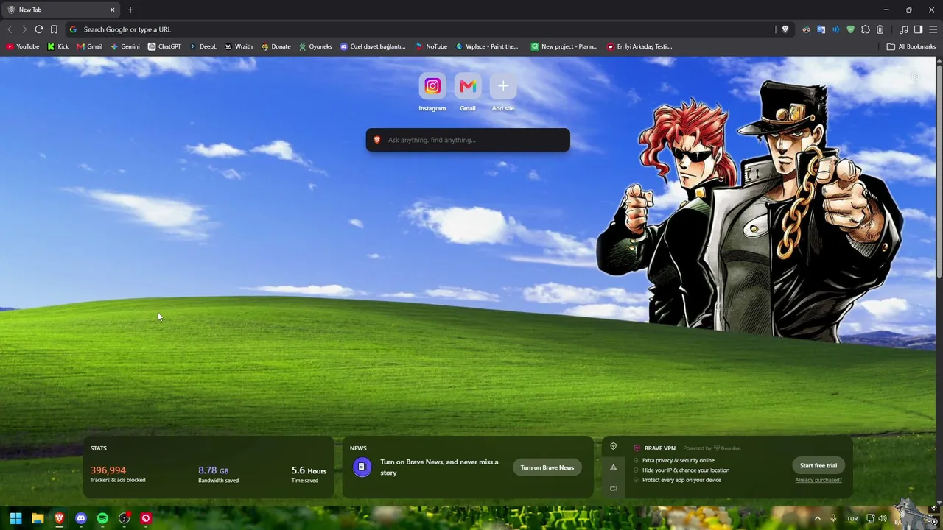Open the Wraith bookmark
The height and width of the screenshot is (530, 943).
(239, 46)
